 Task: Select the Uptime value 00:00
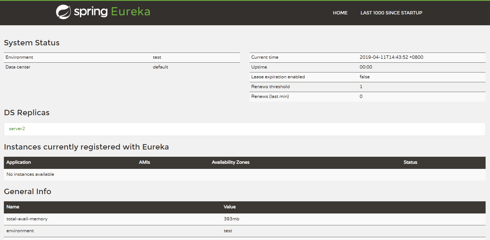(x=366, y=67)
